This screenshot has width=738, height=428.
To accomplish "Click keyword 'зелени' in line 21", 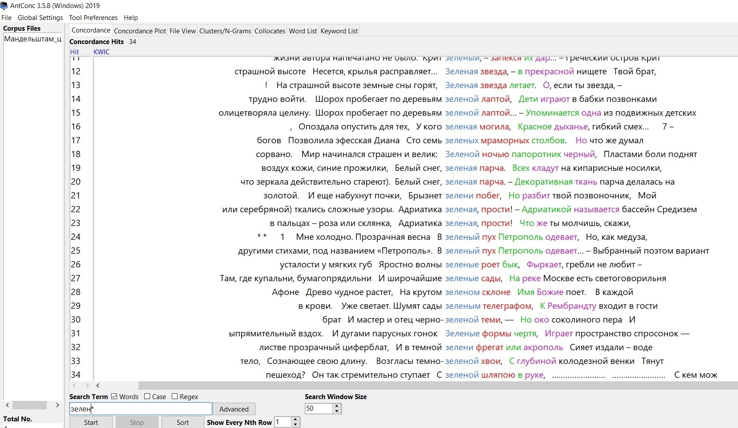I will 459,195.
